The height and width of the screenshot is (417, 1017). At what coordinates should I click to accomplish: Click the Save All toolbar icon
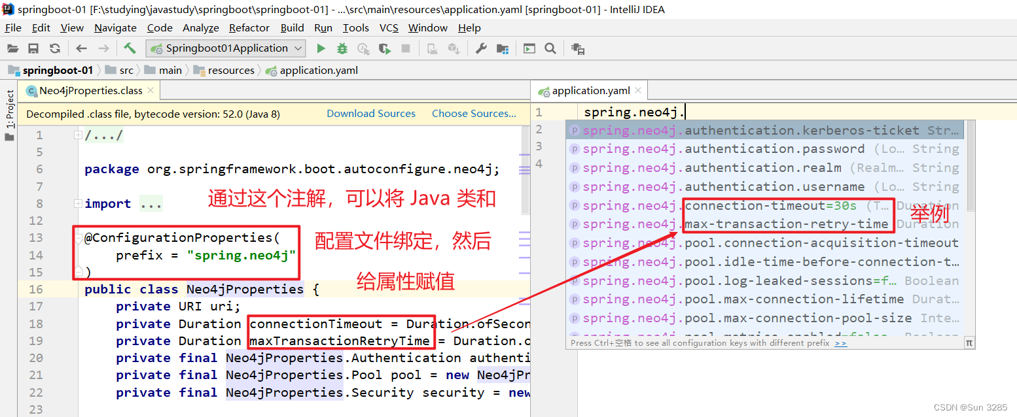tap(33, 48)
